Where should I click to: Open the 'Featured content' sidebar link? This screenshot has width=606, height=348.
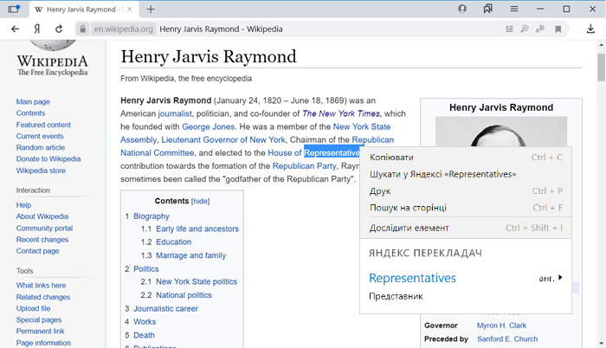click(43, 125)
